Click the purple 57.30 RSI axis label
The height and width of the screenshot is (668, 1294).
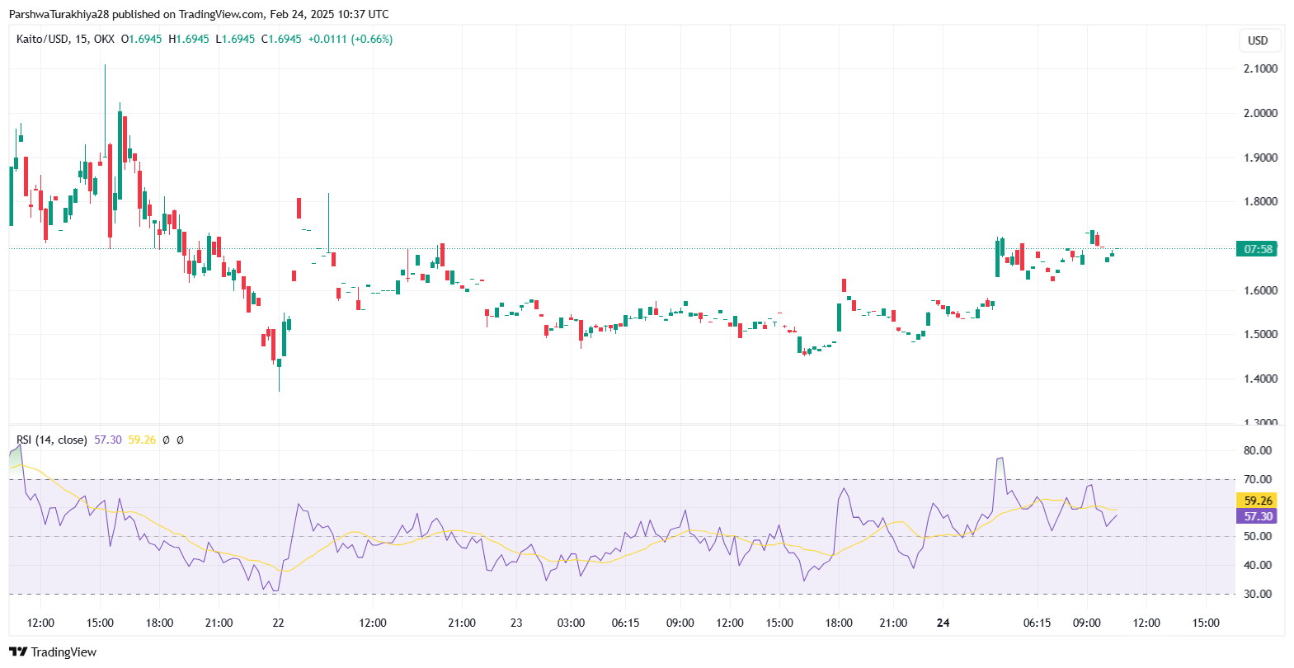click(1257, 516)
